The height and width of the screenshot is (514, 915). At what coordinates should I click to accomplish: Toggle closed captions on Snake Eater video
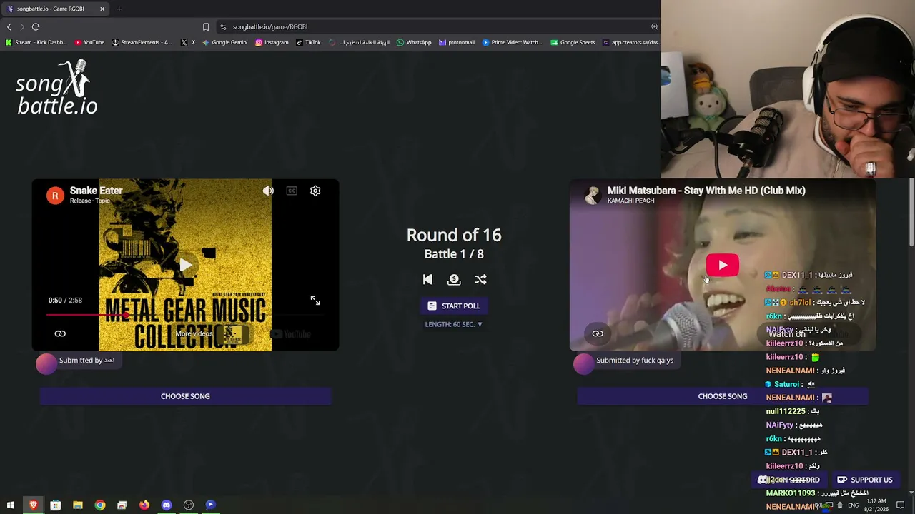tap(292, 191)
